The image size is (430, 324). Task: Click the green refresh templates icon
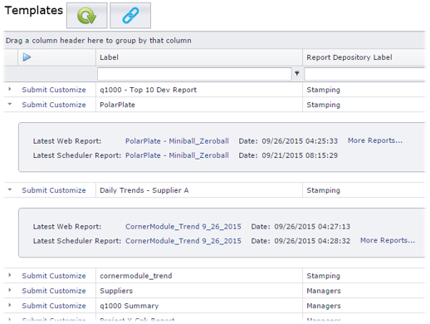pyautogui.click(x=86, y=16)
